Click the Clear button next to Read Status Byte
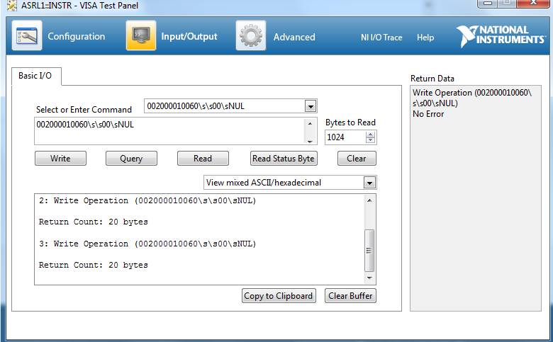The width and height of the screenshot is (553, 342). [x=357, y=159]
